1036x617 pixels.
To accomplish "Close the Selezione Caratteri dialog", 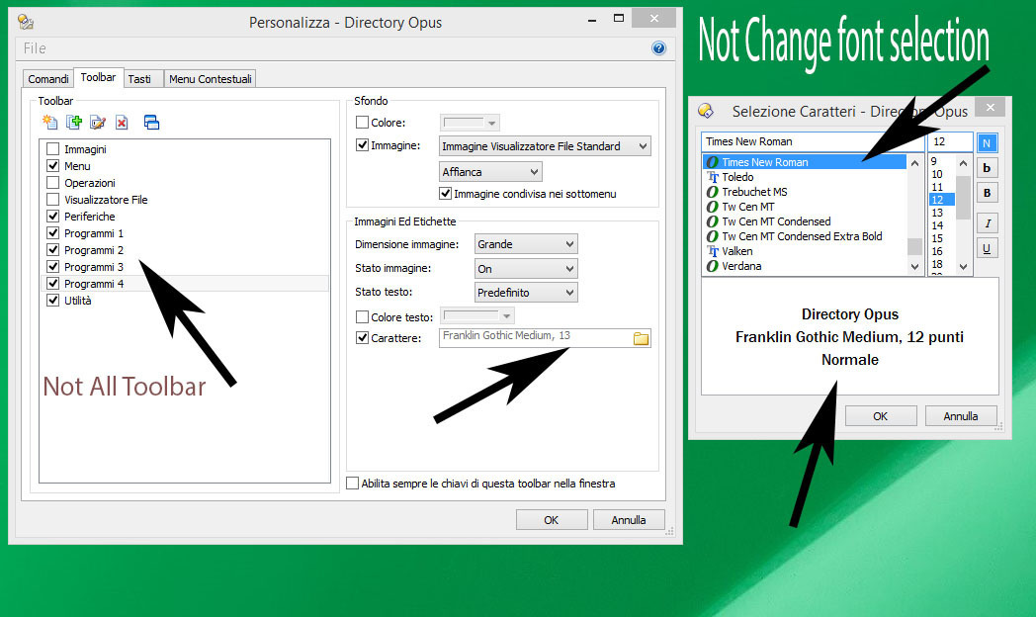I will click(x=990, y=107).
